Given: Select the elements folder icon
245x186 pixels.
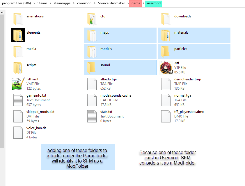Looking at the screenshot, I should point(18,35).
